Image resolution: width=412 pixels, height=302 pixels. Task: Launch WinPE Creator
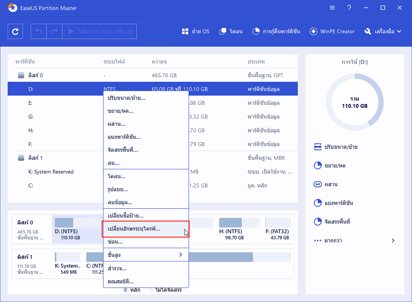click(332, 32)
